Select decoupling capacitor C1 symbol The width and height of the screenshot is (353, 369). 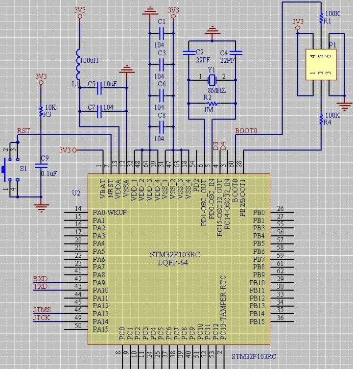162,33
